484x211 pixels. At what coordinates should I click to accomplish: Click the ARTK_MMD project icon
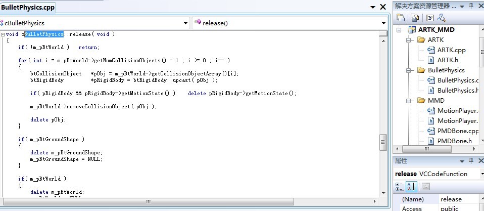tap(412, 30)
